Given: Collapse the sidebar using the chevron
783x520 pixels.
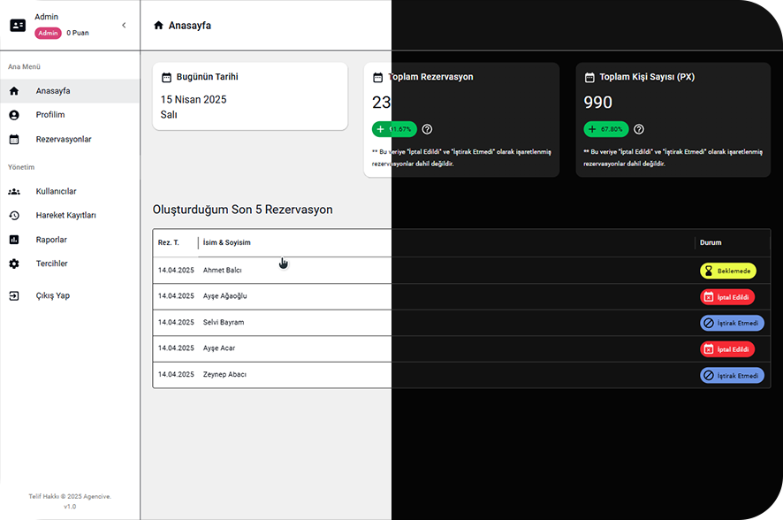Looking at the screenshot, I should point(124,25).
